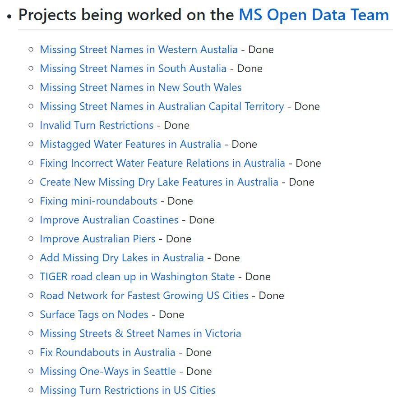
Task: Open Missing Street Names in New South Wales
Action: 141,87
